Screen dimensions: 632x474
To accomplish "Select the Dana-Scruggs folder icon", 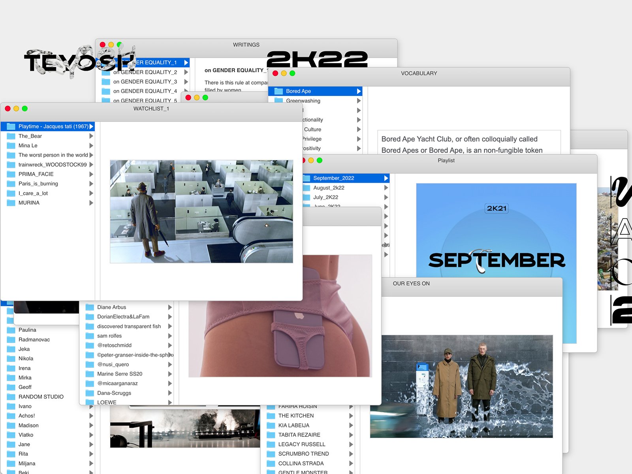I will pyautogui.click(x=90, y=393).
